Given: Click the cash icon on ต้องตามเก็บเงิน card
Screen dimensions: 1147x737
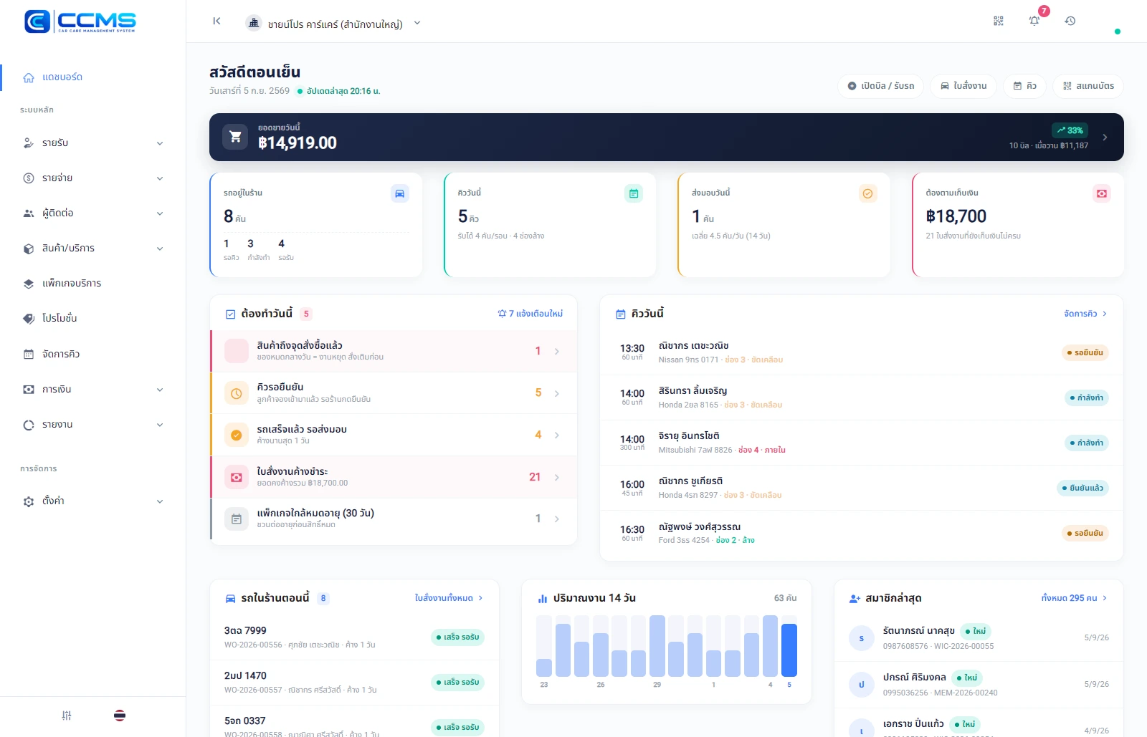Looking at the screenshot, I should [1102, 193].
